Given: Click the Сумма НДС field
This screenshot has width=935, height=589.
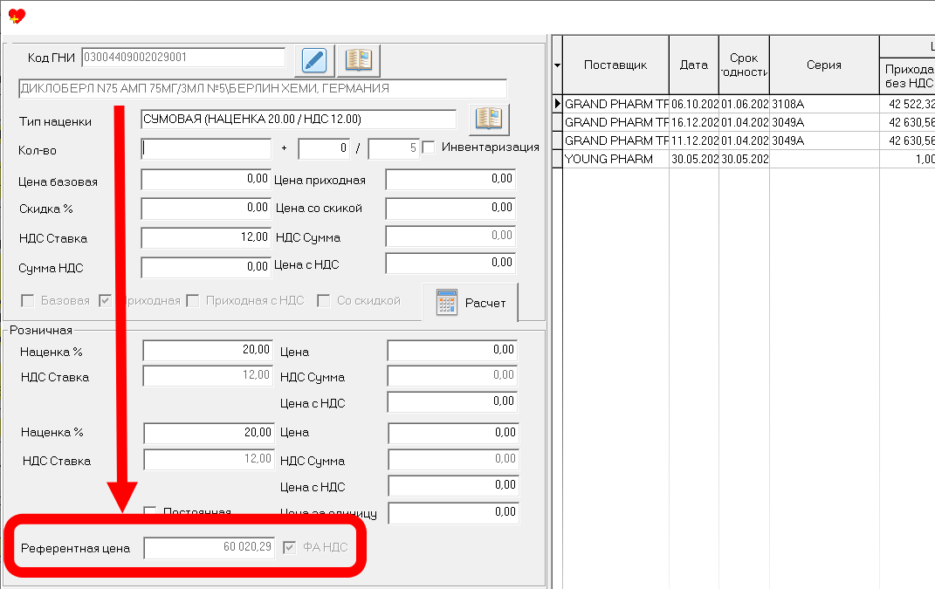Looking at the screenshot, I should pyautogui.click(x=206, y=267).
